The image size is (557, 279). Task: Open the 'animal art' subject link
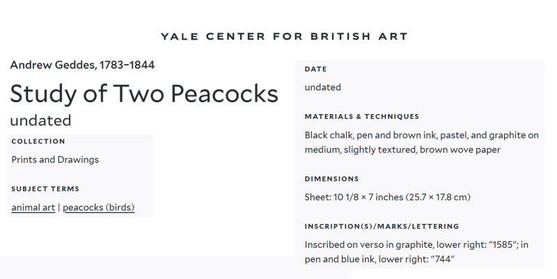[x=33, y=207]
